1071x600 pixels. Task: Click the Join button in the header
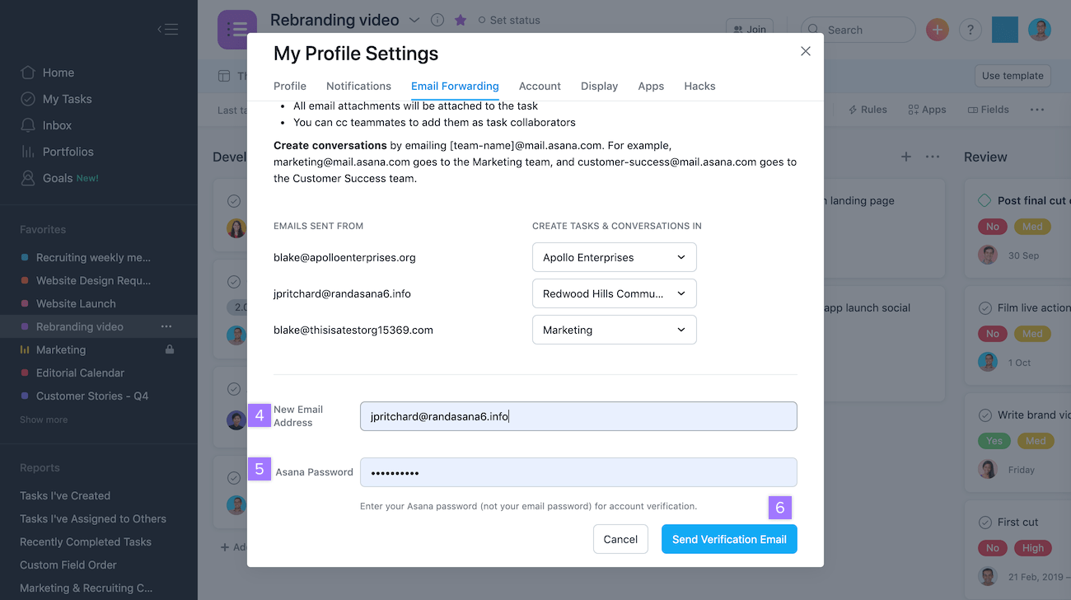749,30
